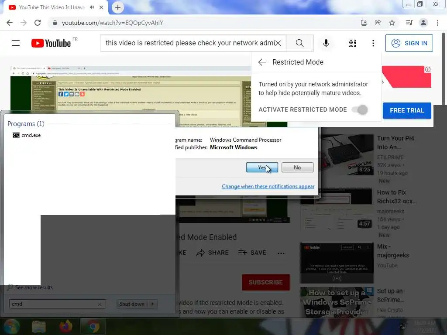Click SAVE to playlist button
The height and width of the screenshot is (335, 447).
252,253
